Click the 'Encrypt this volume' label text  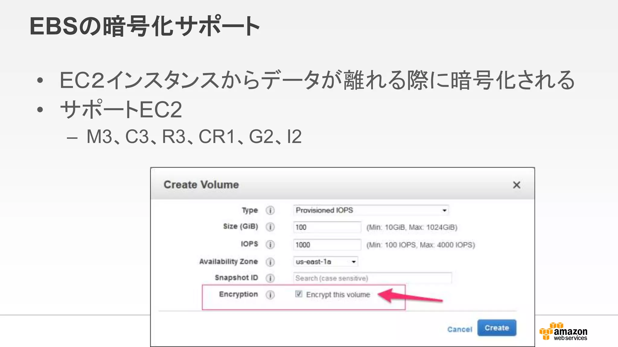pyautogui.click(x=338, y=295)
